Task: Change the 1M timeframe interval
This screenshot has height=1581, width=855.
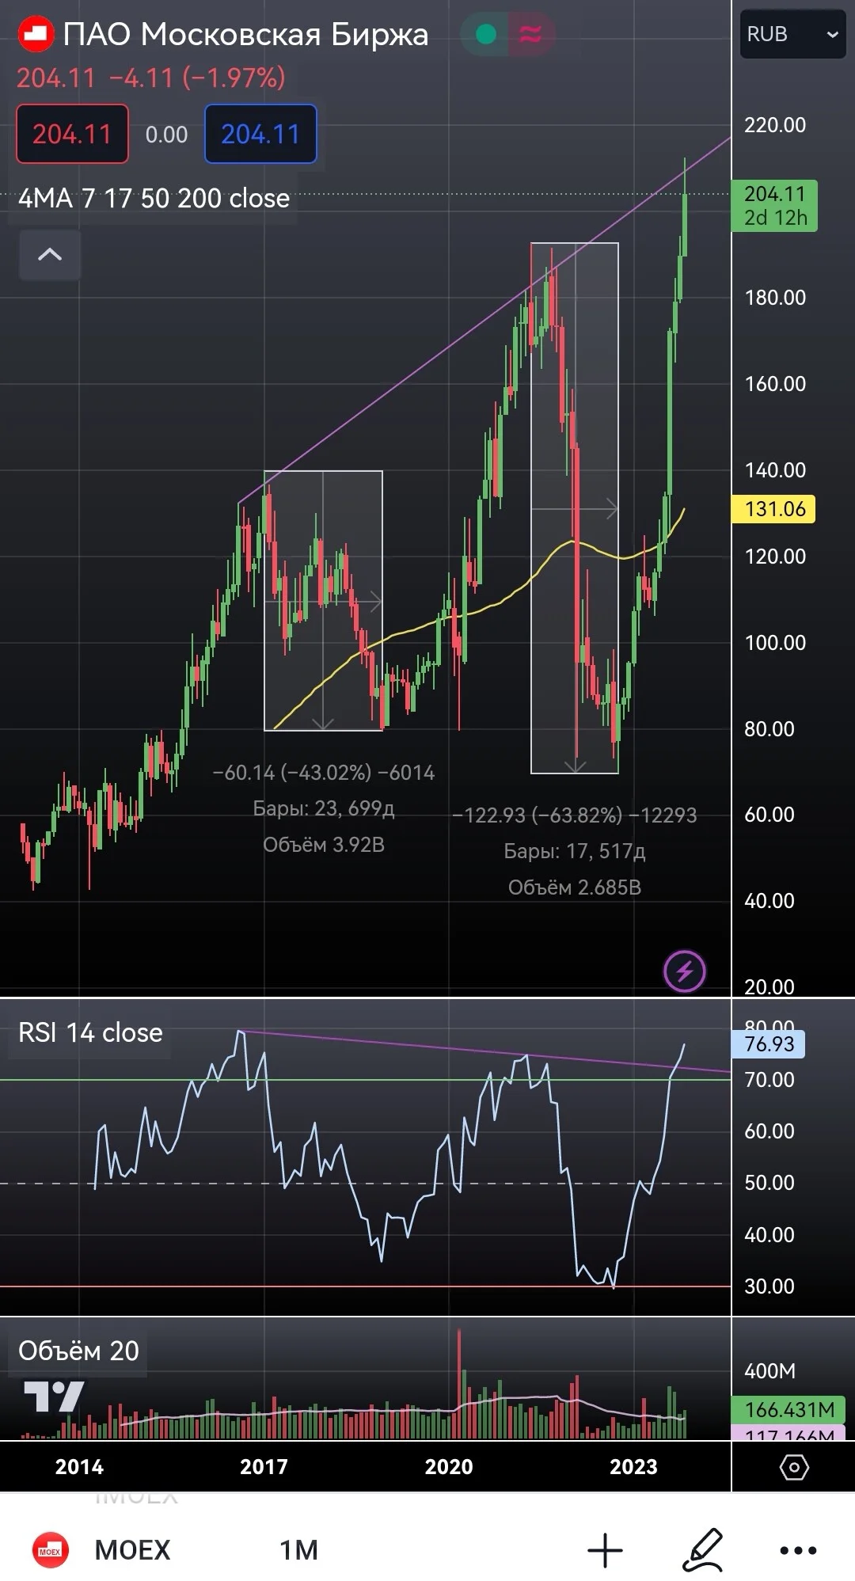Action: point(299,1549)
